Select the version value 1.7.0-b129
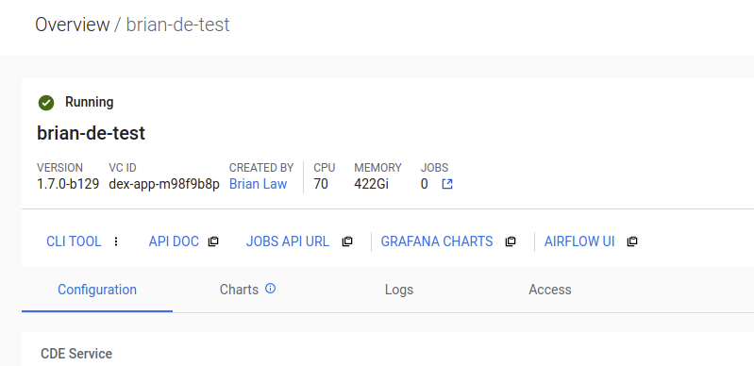 pos(68,184)
